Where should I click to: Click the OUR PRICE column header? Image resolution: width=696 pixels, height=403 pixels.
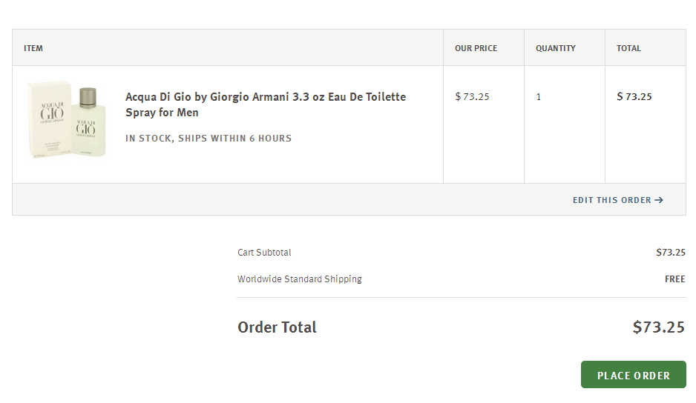coord(476,48)
